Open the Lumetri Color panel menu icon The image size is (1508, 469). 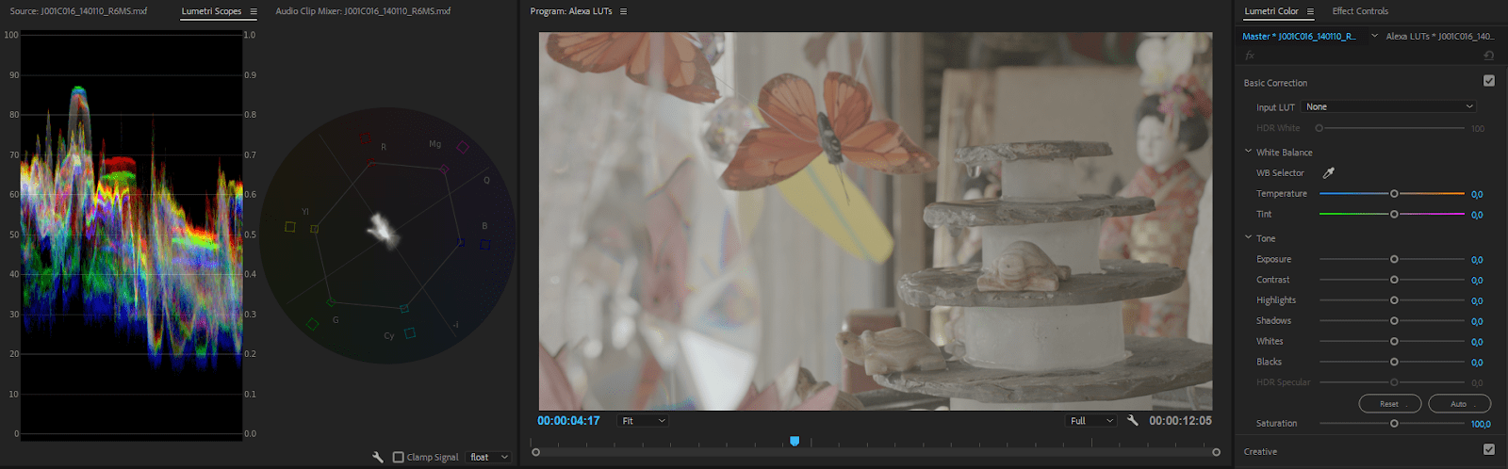click(x=1310, y=11)
